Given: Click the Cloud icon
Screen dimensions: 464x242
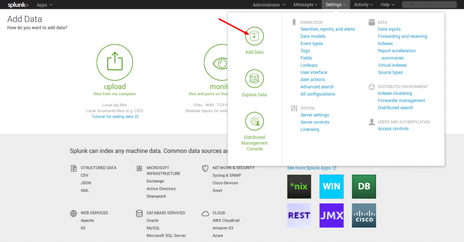Looking at the screenshot, I should pos(205,213).
